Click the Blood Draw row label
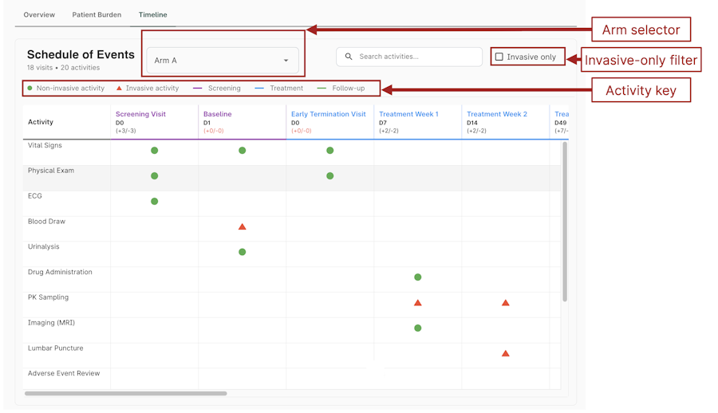This screenshot has height=413, width=718. pyautogui.click(x=47, y=221)
